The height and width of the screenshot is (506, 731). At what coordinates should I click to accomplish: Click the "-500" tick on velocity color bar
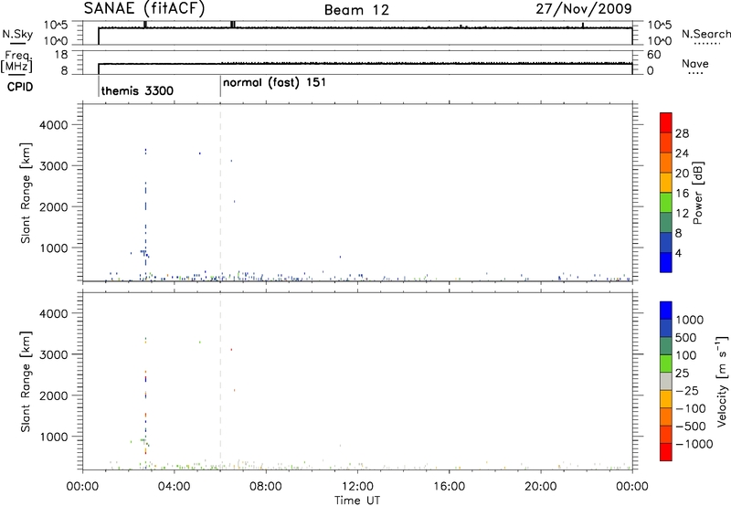point(691,427)
